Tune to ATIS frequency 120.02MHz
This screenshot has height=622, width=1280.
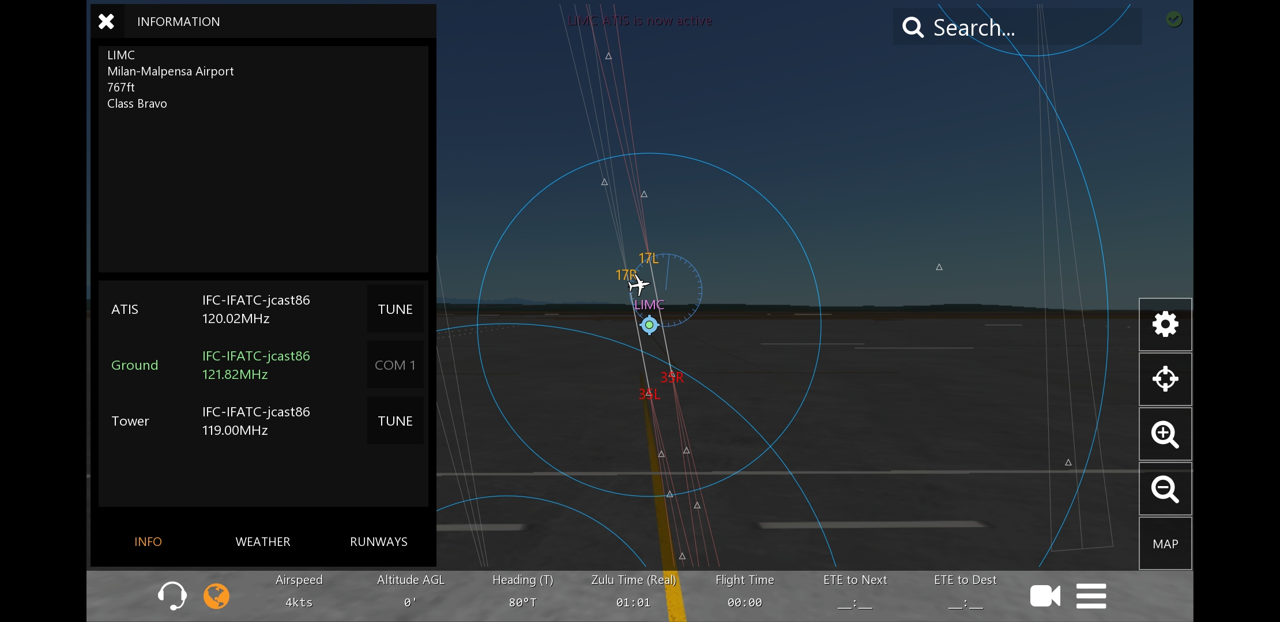(395, 309)
